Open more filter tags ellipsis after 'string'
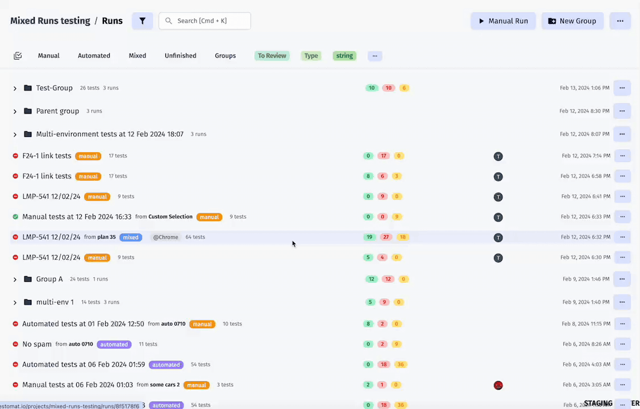This screenshot has height=409, width=640. click(x=375, y=56)
